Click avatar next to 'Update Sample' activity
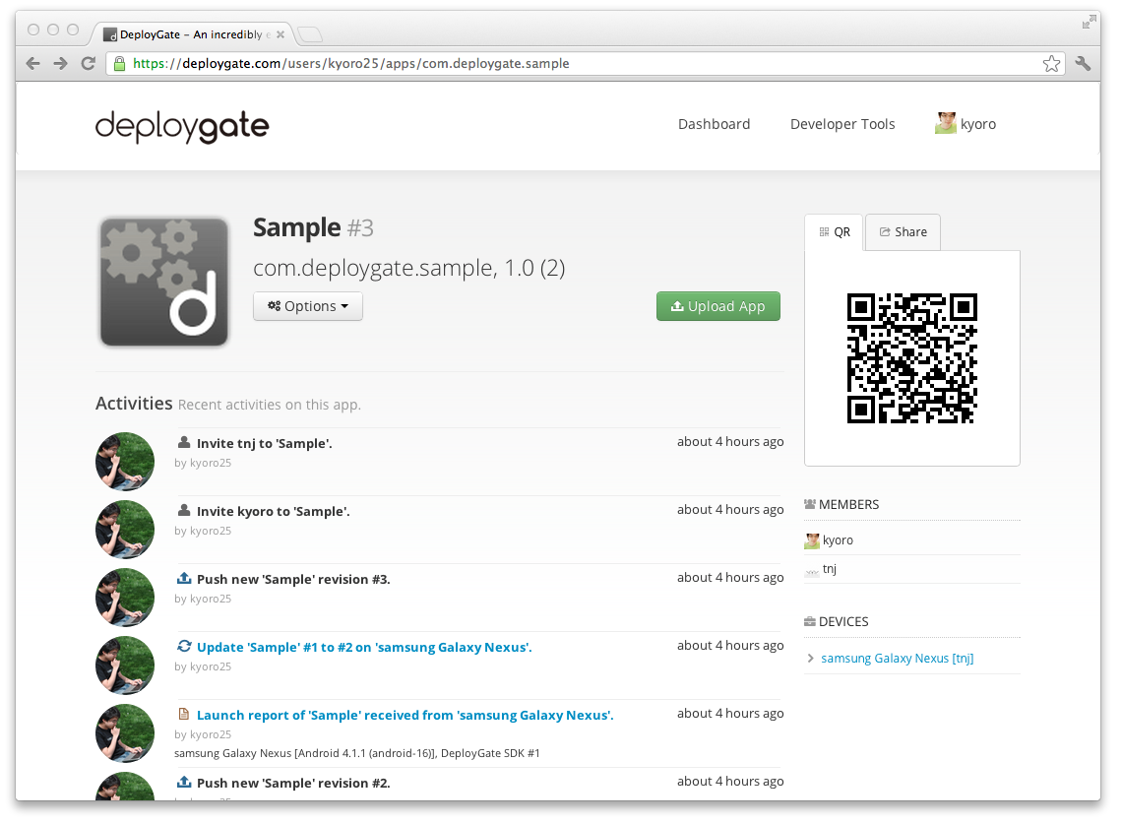 pos(125,666)
